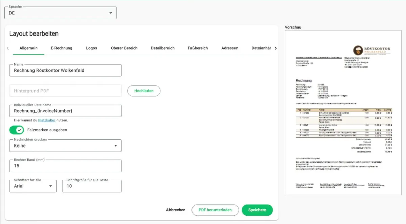Switch to the Allgemein tab

coord(28,48)
